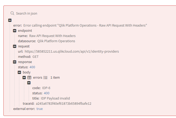Collapse the endpoint node
Screen dimensions: 176x118
[15, 31]
